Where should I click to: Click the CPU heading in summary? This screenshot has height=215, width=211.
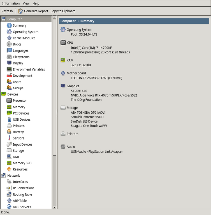pyautogui.click(x=70, y=43)
